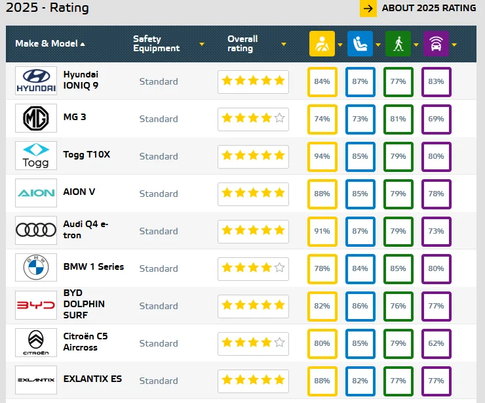Open the Audi Q4 e-tron model link

tap(86, 230)
